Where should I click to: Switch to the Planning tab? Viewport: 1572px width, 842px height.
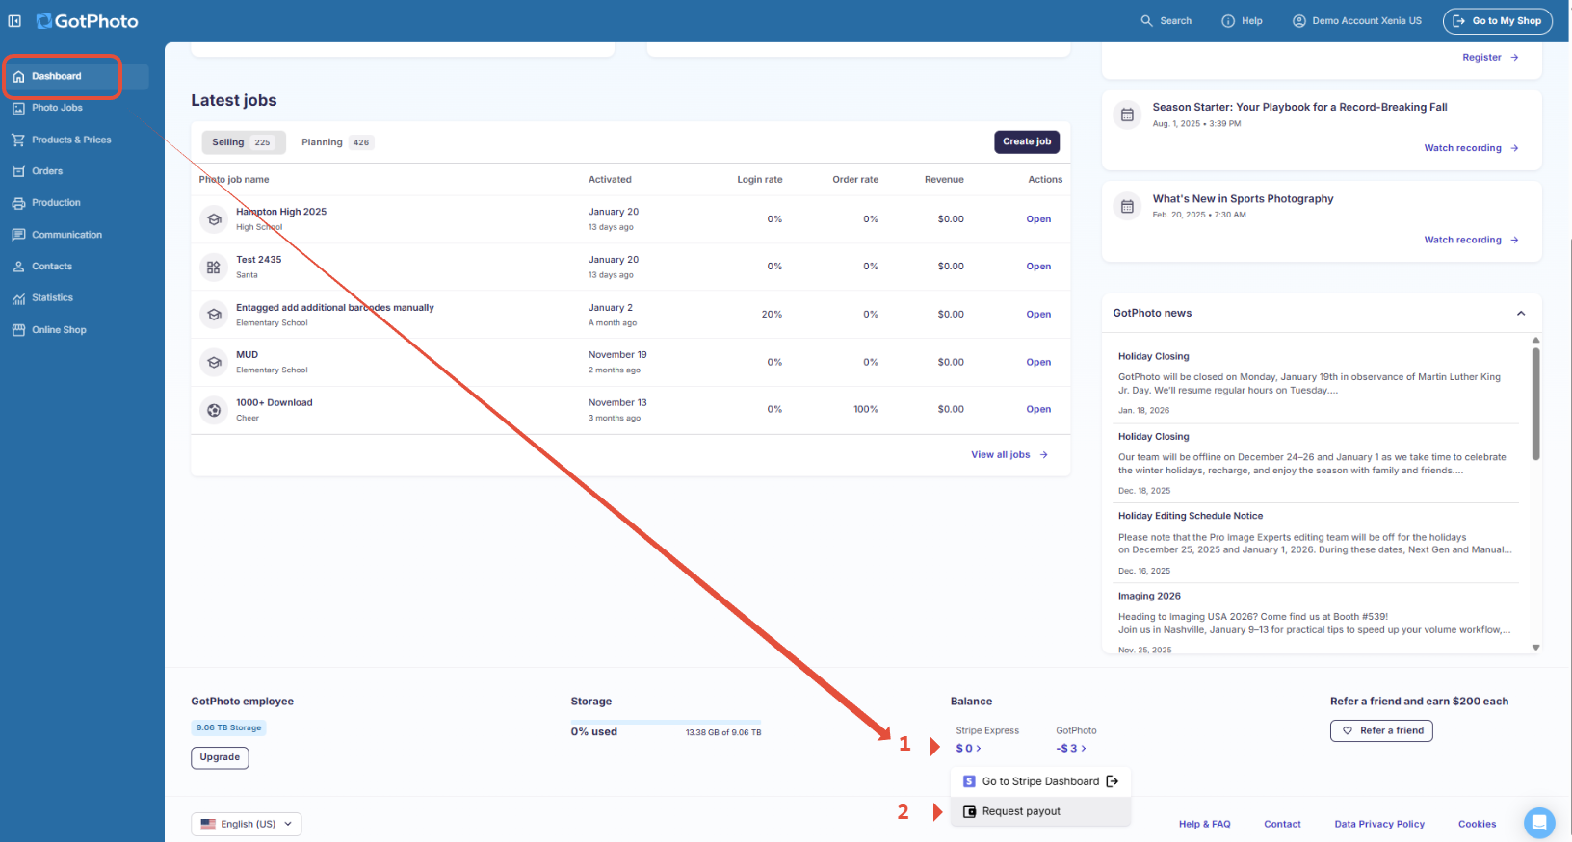pyautogui.click(x=336, y=142)
